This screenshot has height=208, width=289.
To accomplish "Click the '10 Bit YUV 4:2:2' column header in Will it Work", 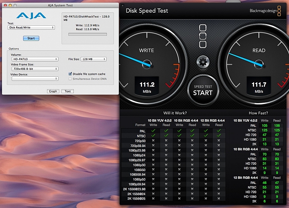I will [160, 120].
